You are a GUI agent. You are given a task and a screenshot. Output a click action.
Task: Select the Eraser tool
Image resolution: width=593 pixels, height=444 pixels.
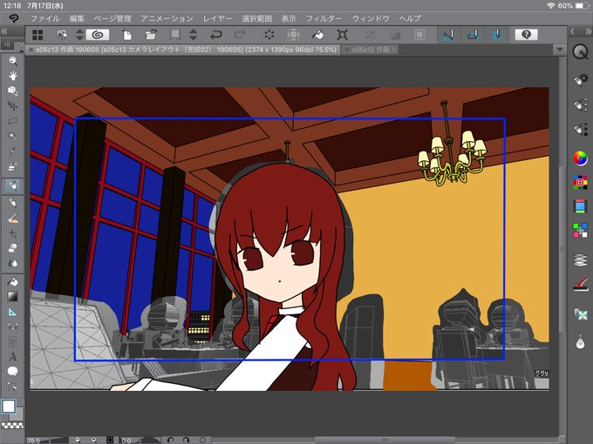click(x=13, y=248)
